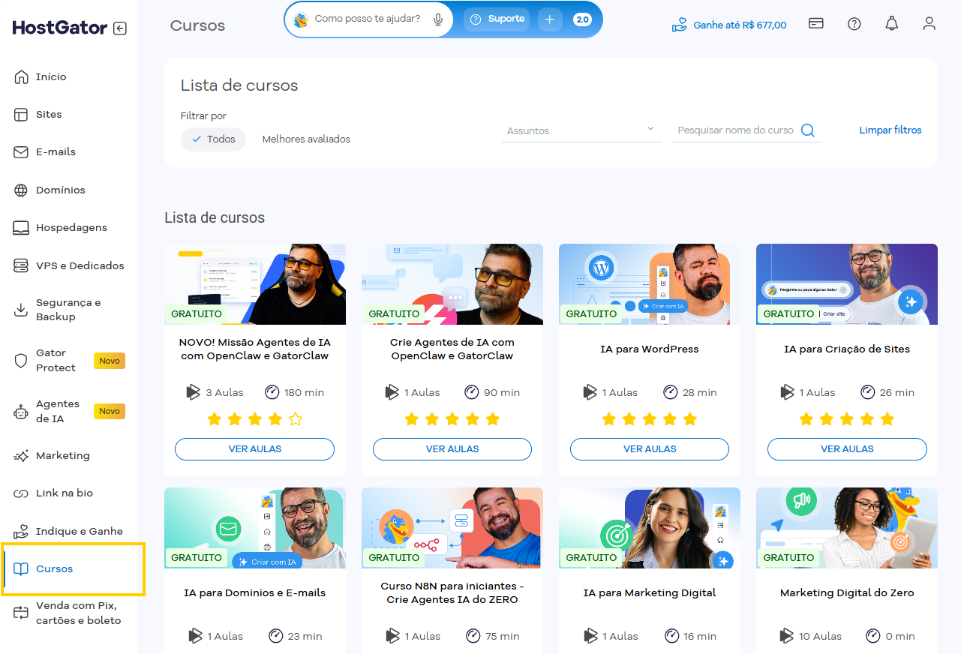
Task: Click the Cursos open book icon
Action: pos(21,568)
